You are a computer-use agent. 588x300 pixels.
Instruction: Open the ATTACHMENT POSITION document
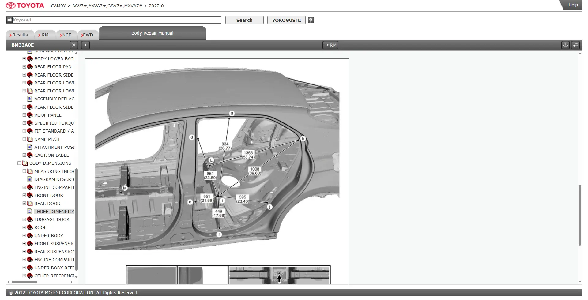(x=54, y=147)
